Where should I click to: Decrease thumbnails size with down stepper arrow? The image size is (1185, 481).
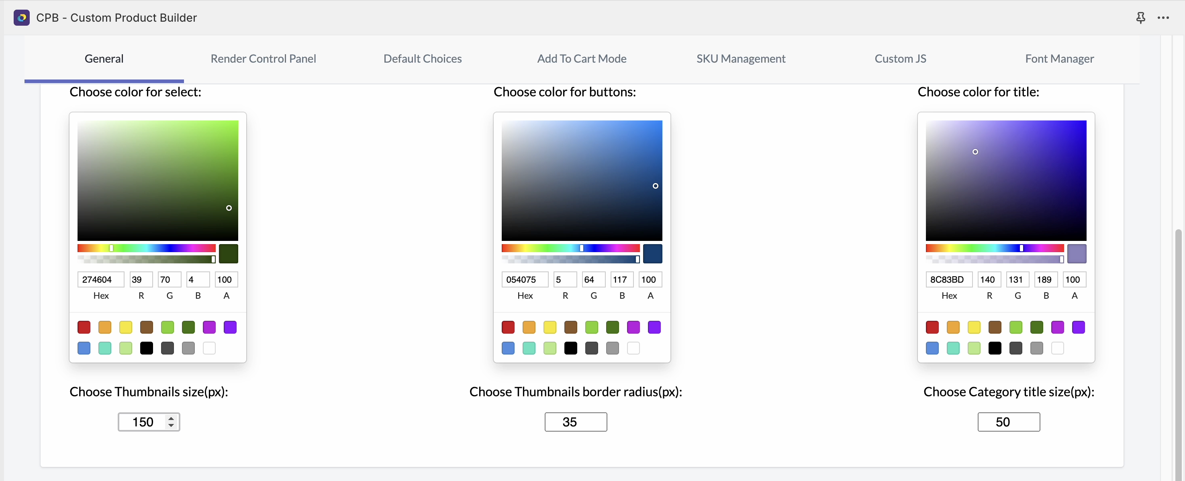coord(171,426)
